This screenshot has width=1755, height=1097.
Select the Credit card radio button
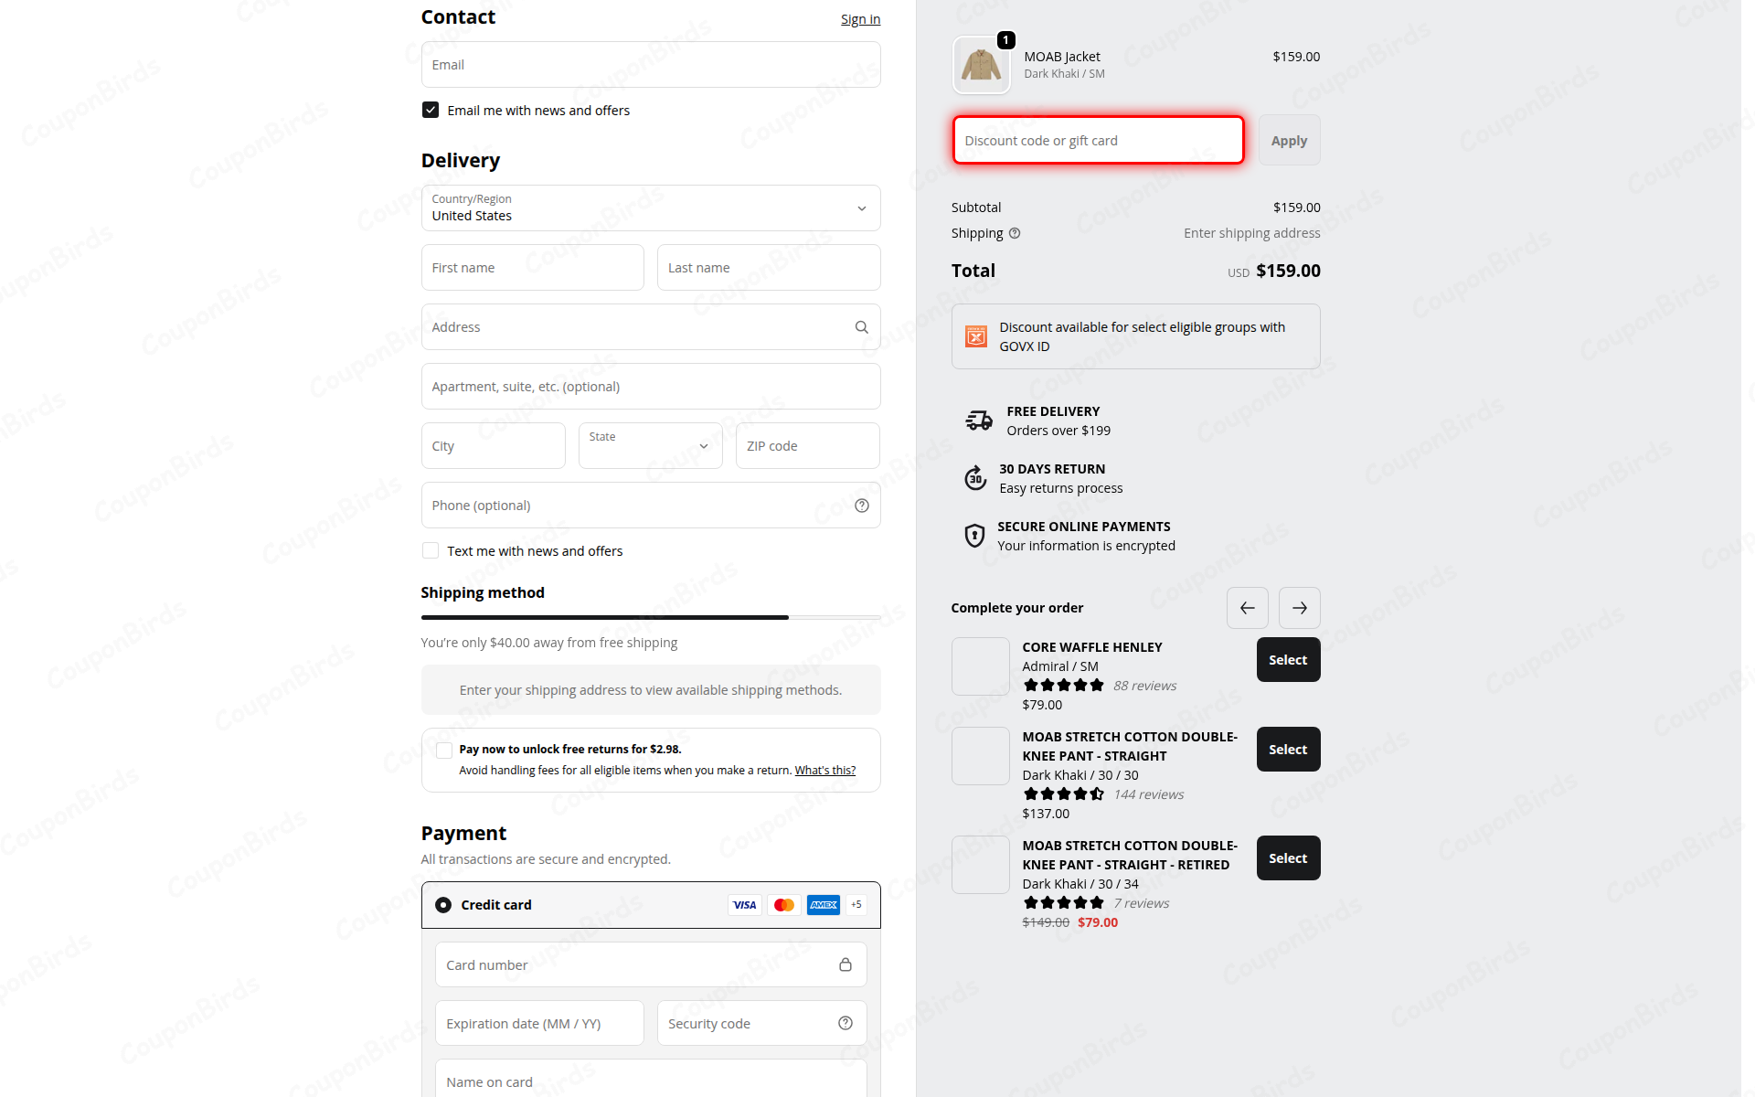pyautogui.click(x=443, y=905)
